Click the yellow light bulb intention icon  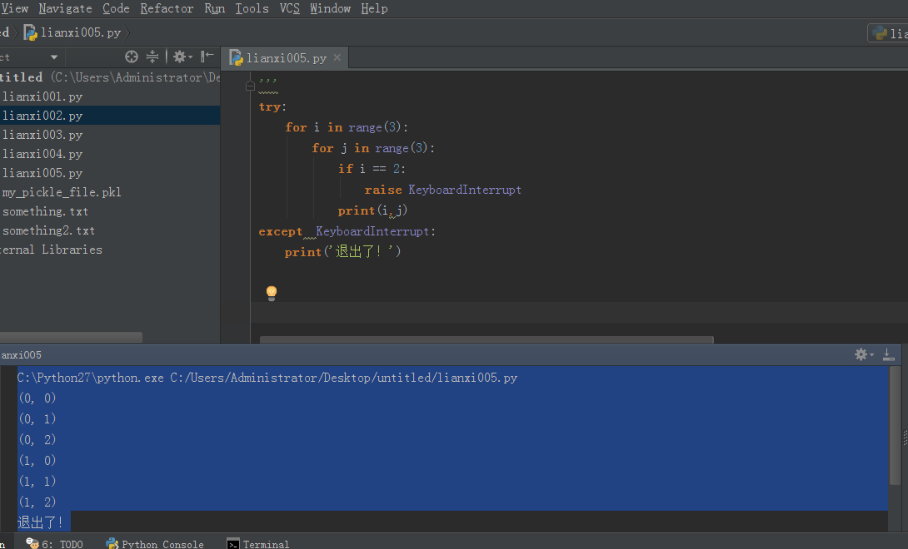(x=271, y=292)
